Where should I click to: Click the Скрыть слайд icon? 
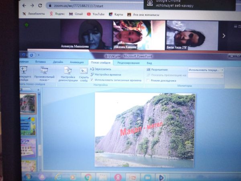click(x=84, y=71)
